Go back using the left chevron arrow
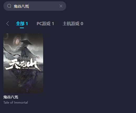The width and height of the screenshot is (136, 113). (x=8, y=24)
